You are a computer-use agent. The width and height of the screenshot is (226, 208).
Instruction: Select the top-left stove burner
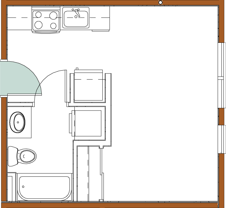pyautogui.click(x=38, y=15)
